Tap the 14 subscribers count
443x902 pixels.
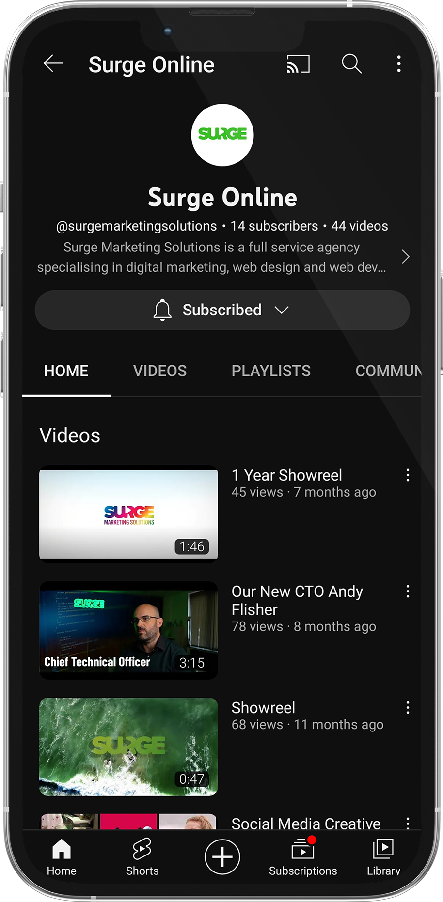click(274, 226)
